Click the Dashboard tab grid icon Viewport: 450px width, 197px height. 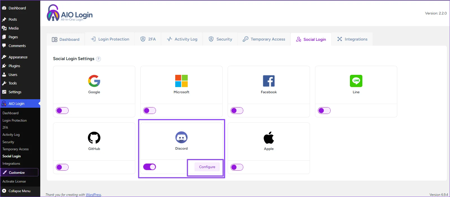(54, 39)
